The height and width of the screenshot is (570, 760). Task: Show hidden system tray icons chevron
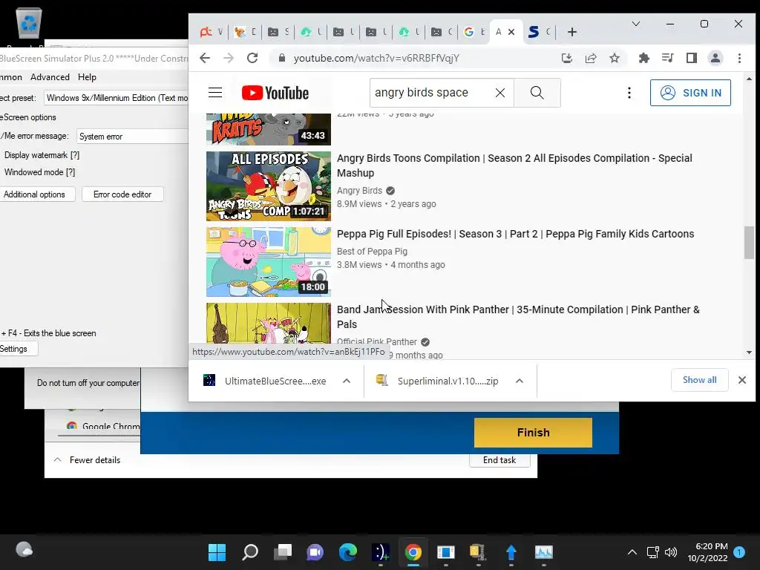tap(632, 552)
